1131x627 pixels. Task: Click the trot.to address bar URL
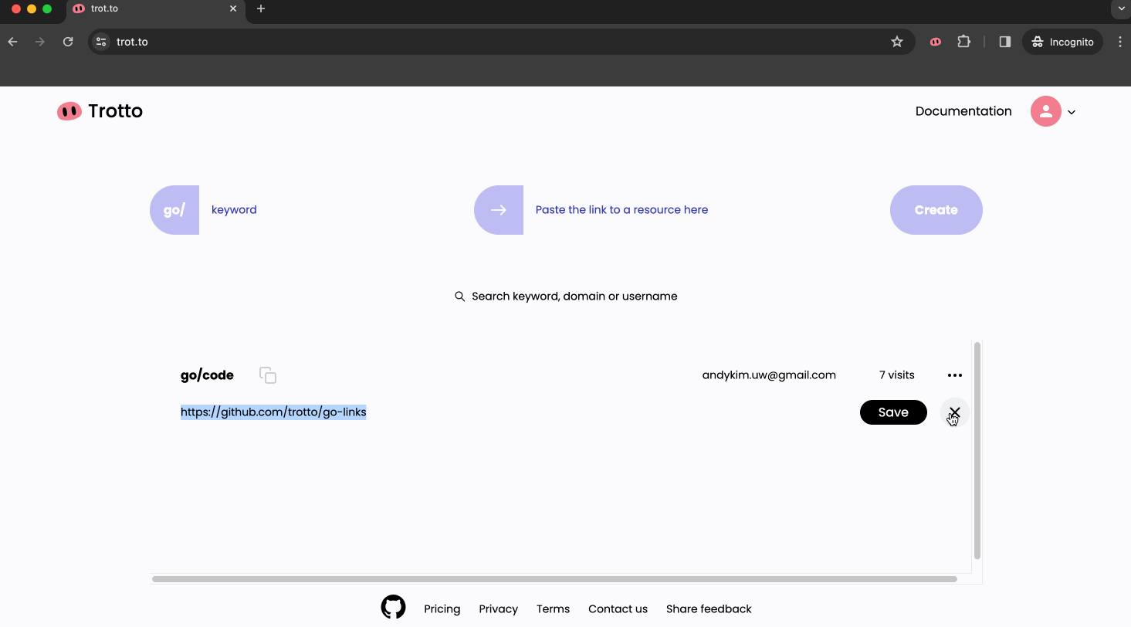[132, 42]
